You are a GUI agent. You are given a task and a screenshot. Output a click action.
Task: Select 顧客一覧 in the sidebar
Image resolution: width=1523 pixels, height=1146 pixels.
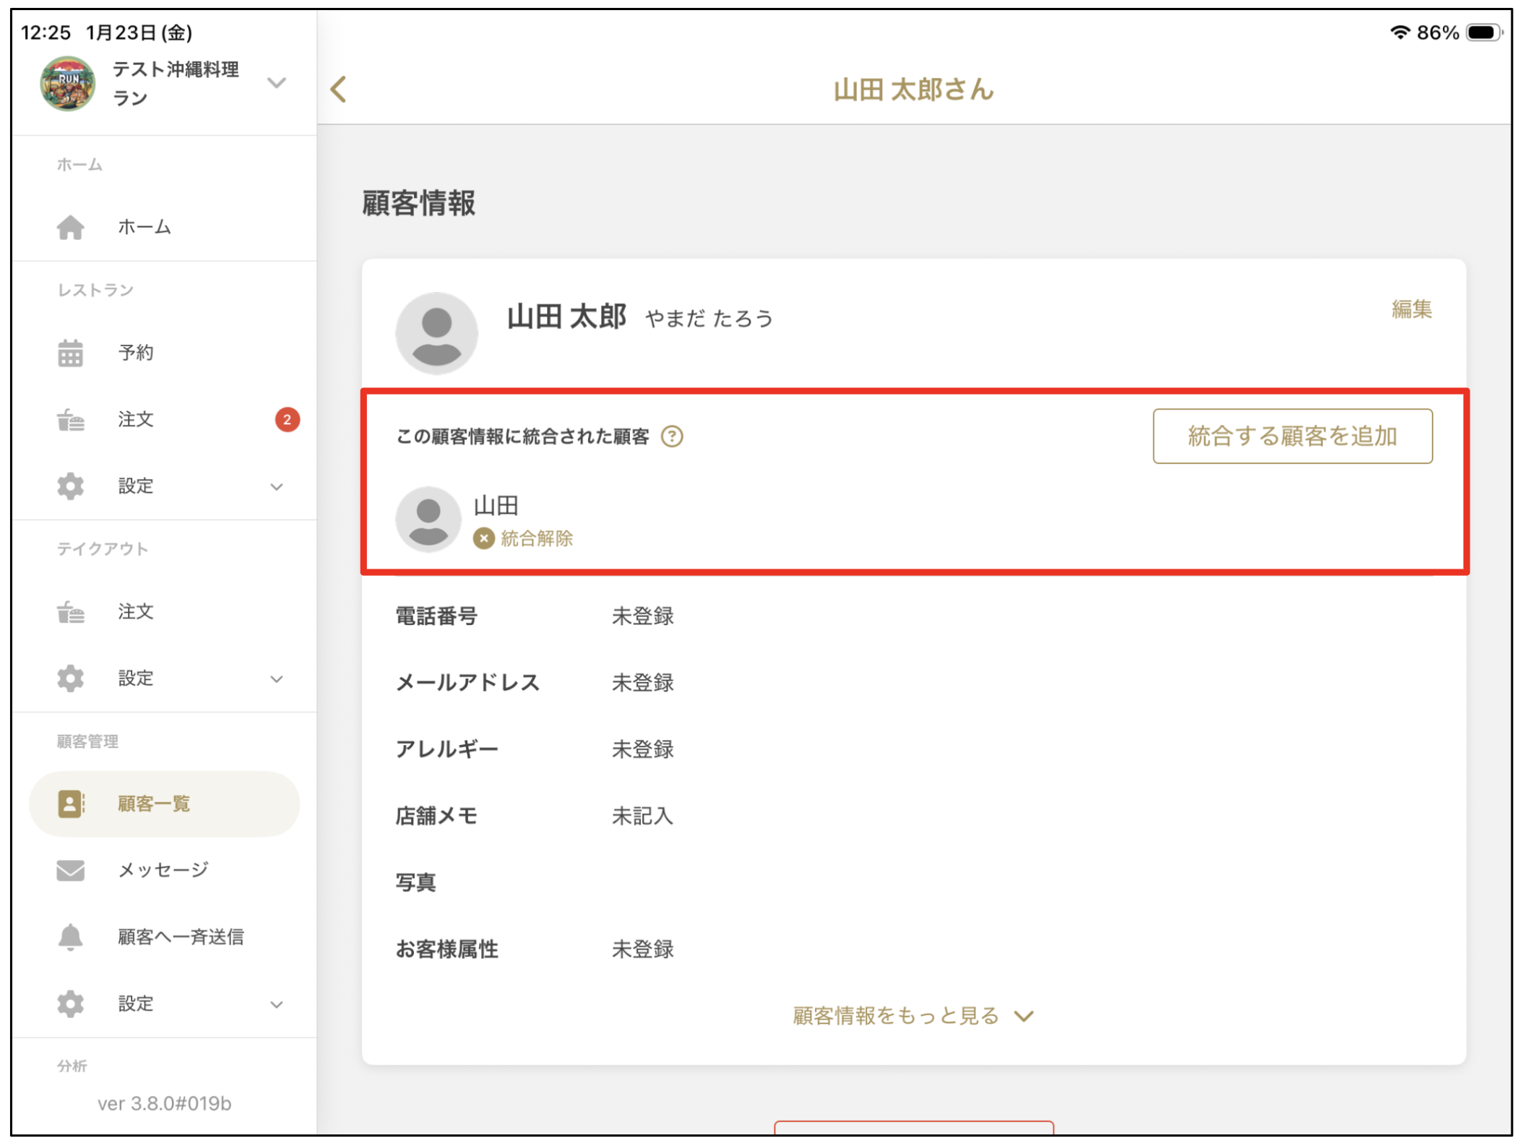click(x=153, y=803)
